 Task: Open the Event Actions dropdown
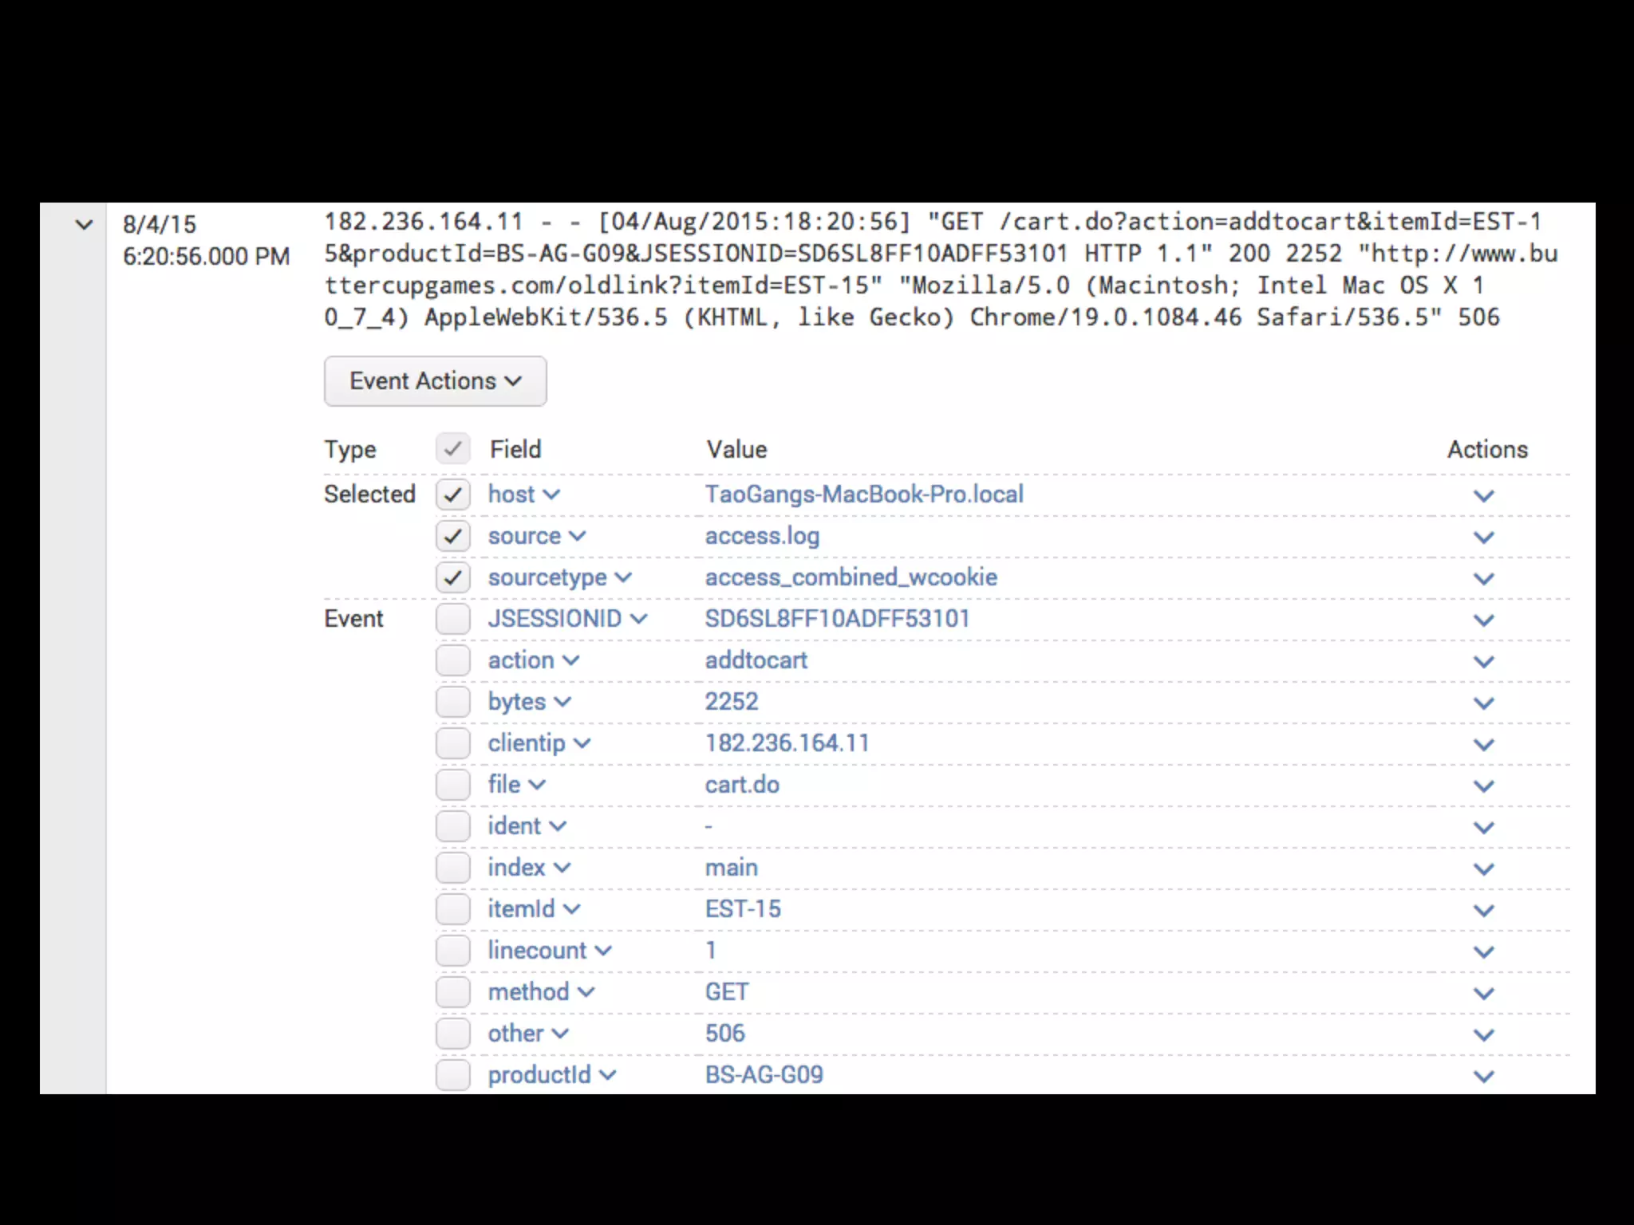tap(435, 381)
